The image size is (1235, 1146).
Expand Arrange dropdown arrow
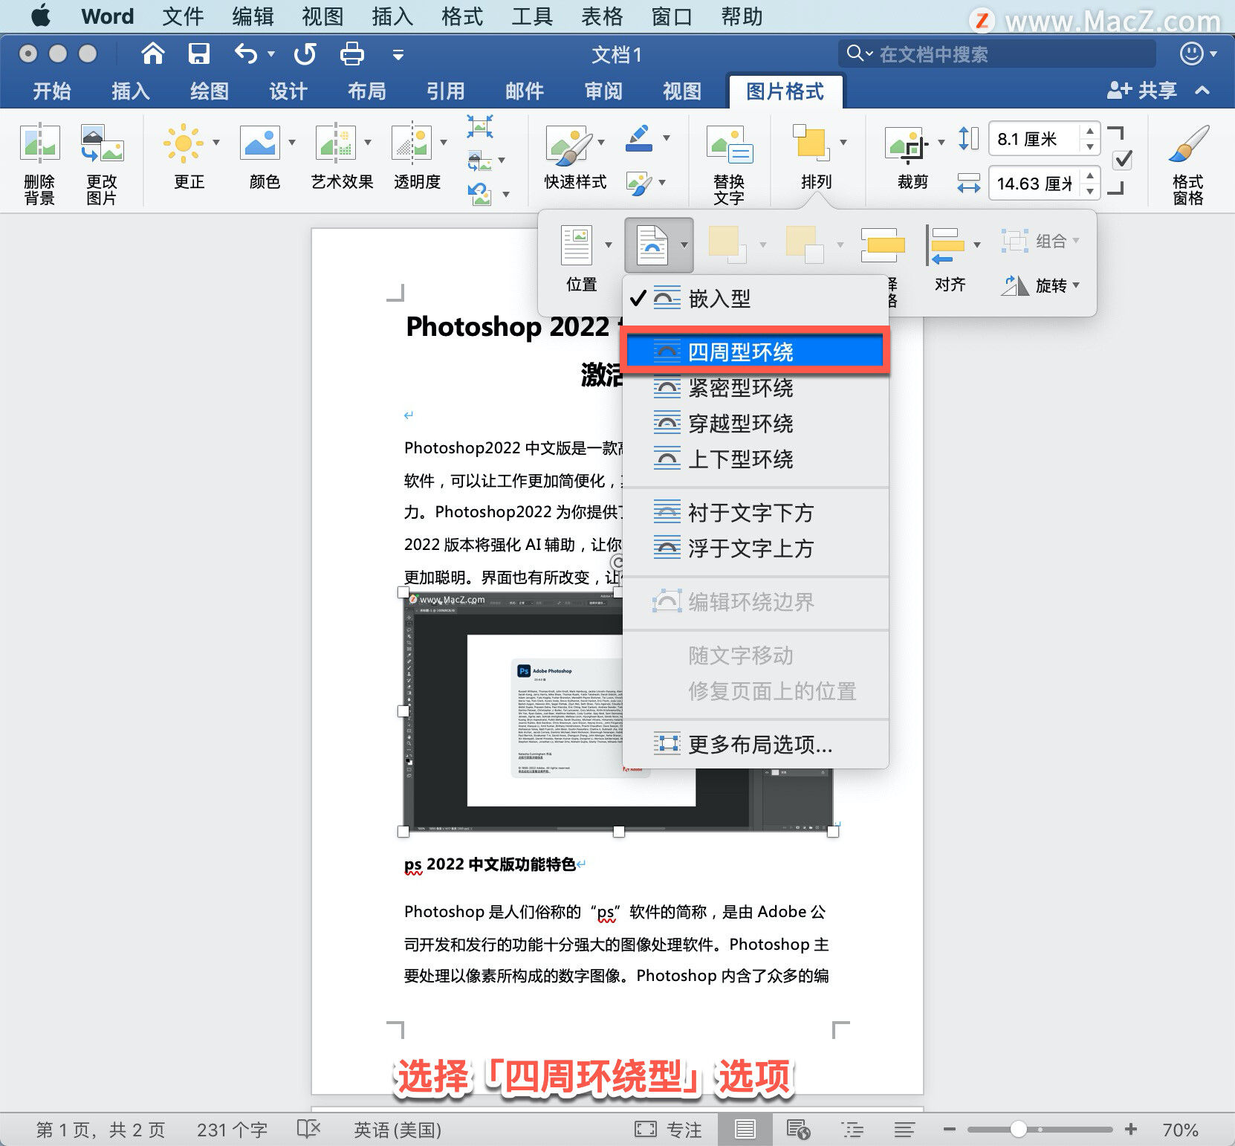click(x=843, y=142)
